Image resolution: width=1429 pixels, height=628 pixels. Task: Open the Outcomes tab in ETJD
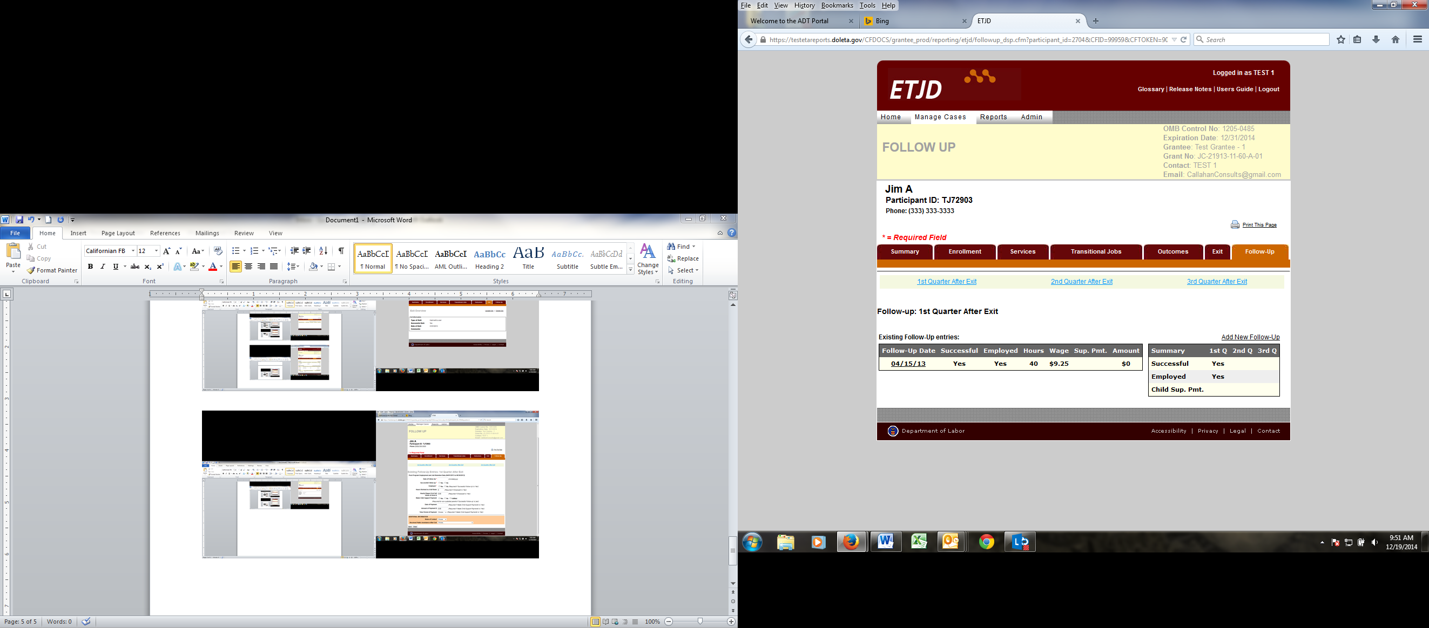[1172, 251]
